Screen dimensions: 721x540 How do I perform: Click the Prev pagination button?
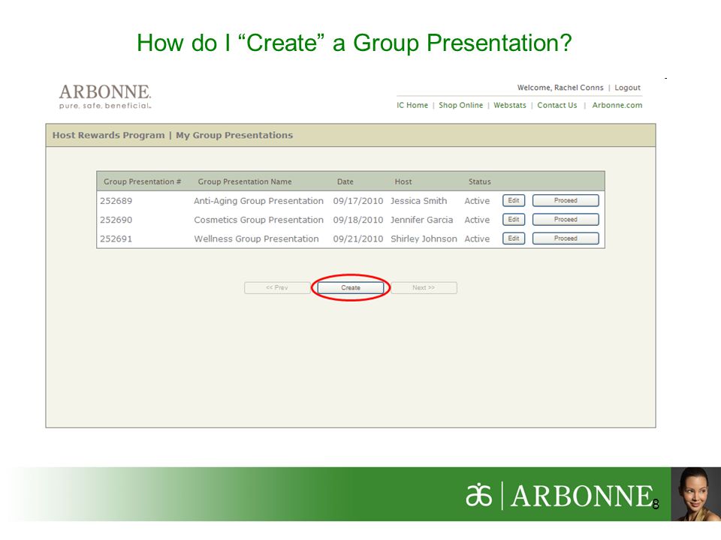pyautogui.click(x=277, y=288)
